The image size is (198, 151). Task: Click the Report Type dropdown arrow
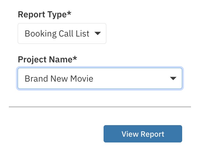(x=97, y=33)
